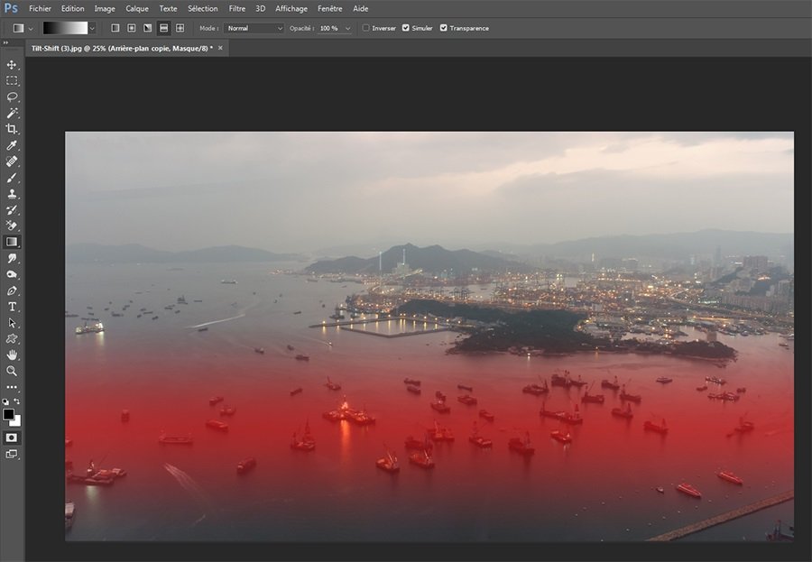
Task: Disable the Transparence checkbox
Action: click(x=443, y=28)
